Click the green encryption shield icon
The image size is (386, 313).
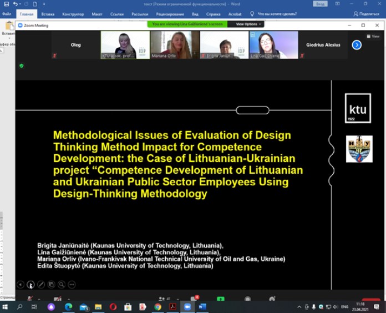[x=22, y=65]
